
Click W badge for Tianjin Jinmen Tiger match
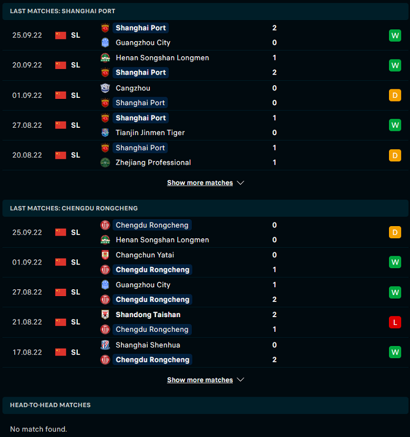(395, 125)
